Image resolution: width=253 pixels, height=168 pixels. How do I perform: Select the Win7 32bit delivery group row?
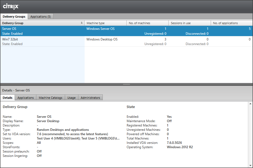click(x=42, y=42)
